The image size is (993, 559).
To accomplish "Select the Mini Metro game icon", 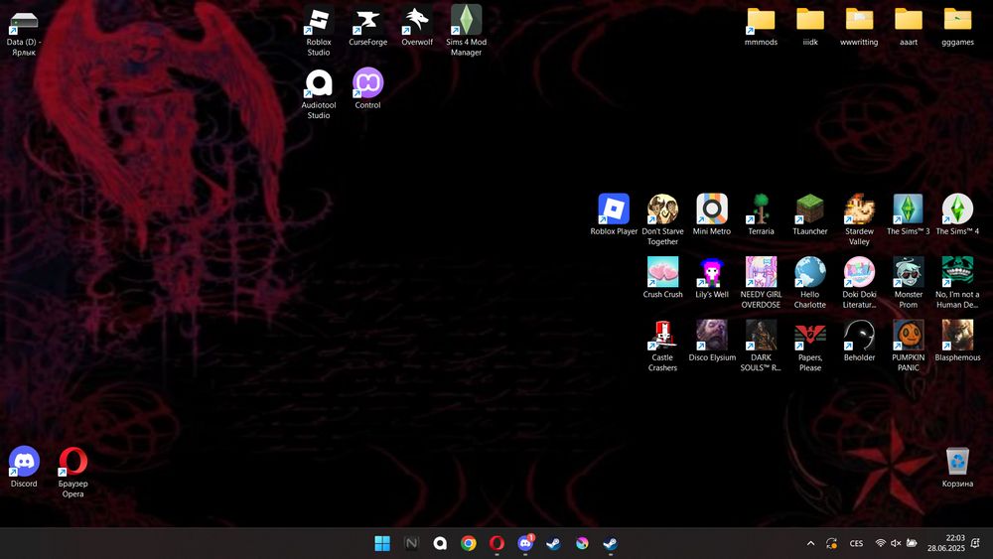I will coord(712,215).
